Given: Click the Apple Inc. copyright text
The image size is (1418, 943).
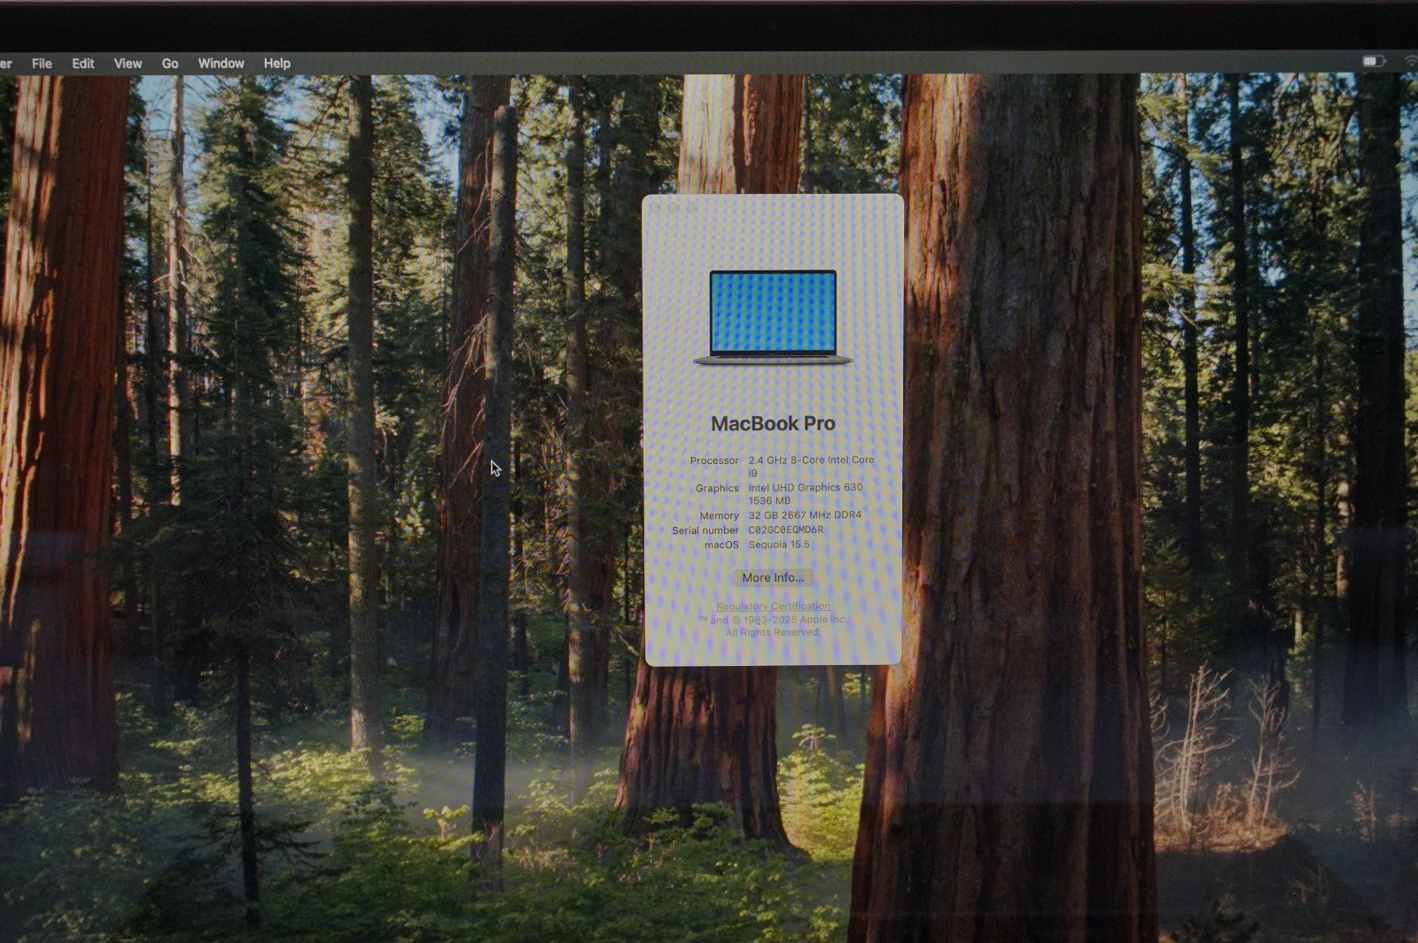Looking at the screenshot, I should tap(773, 620).
